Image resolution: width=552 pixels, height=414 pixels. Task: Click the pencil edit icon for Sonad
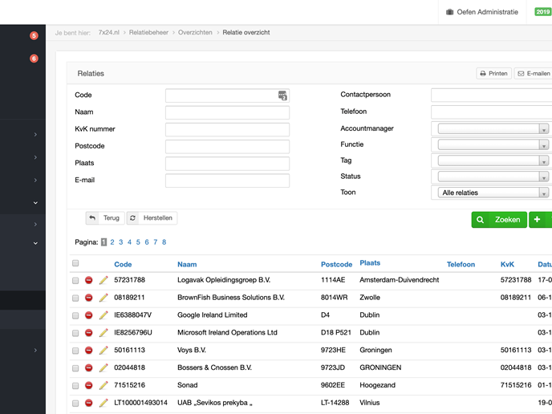103,386
